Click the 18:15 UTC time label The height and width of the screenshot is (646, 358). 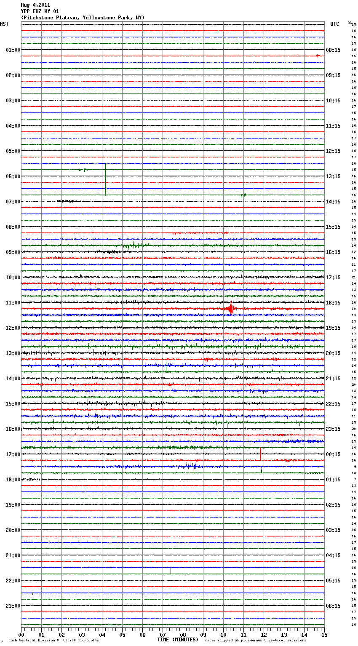(x=333, y=303)
